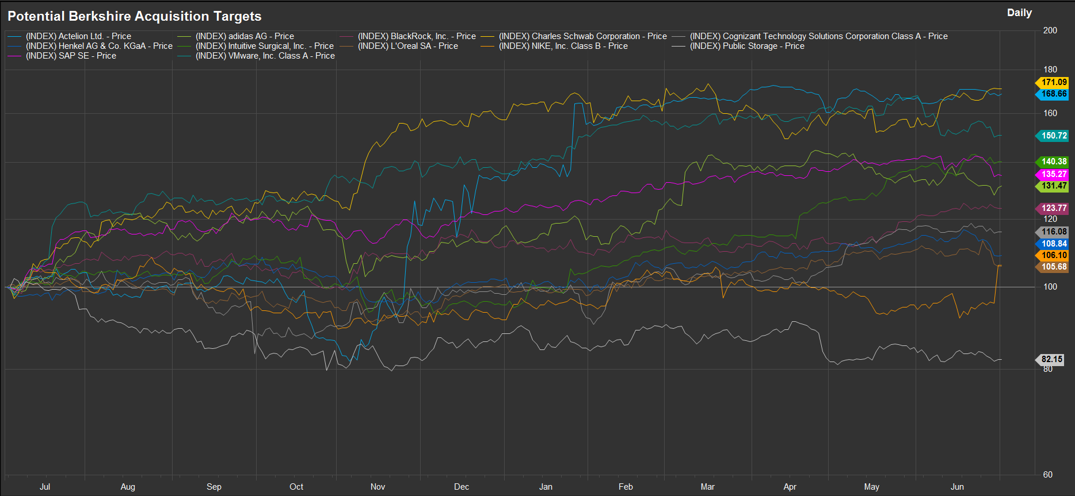
Task: Click the 123.77 maroon value tag
Action: (1052, 208)
